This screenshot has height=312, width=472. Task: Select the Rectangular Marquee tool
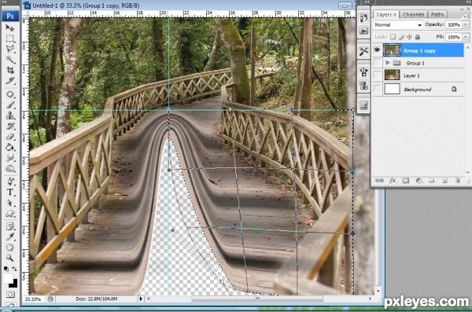tap(10, 39)
